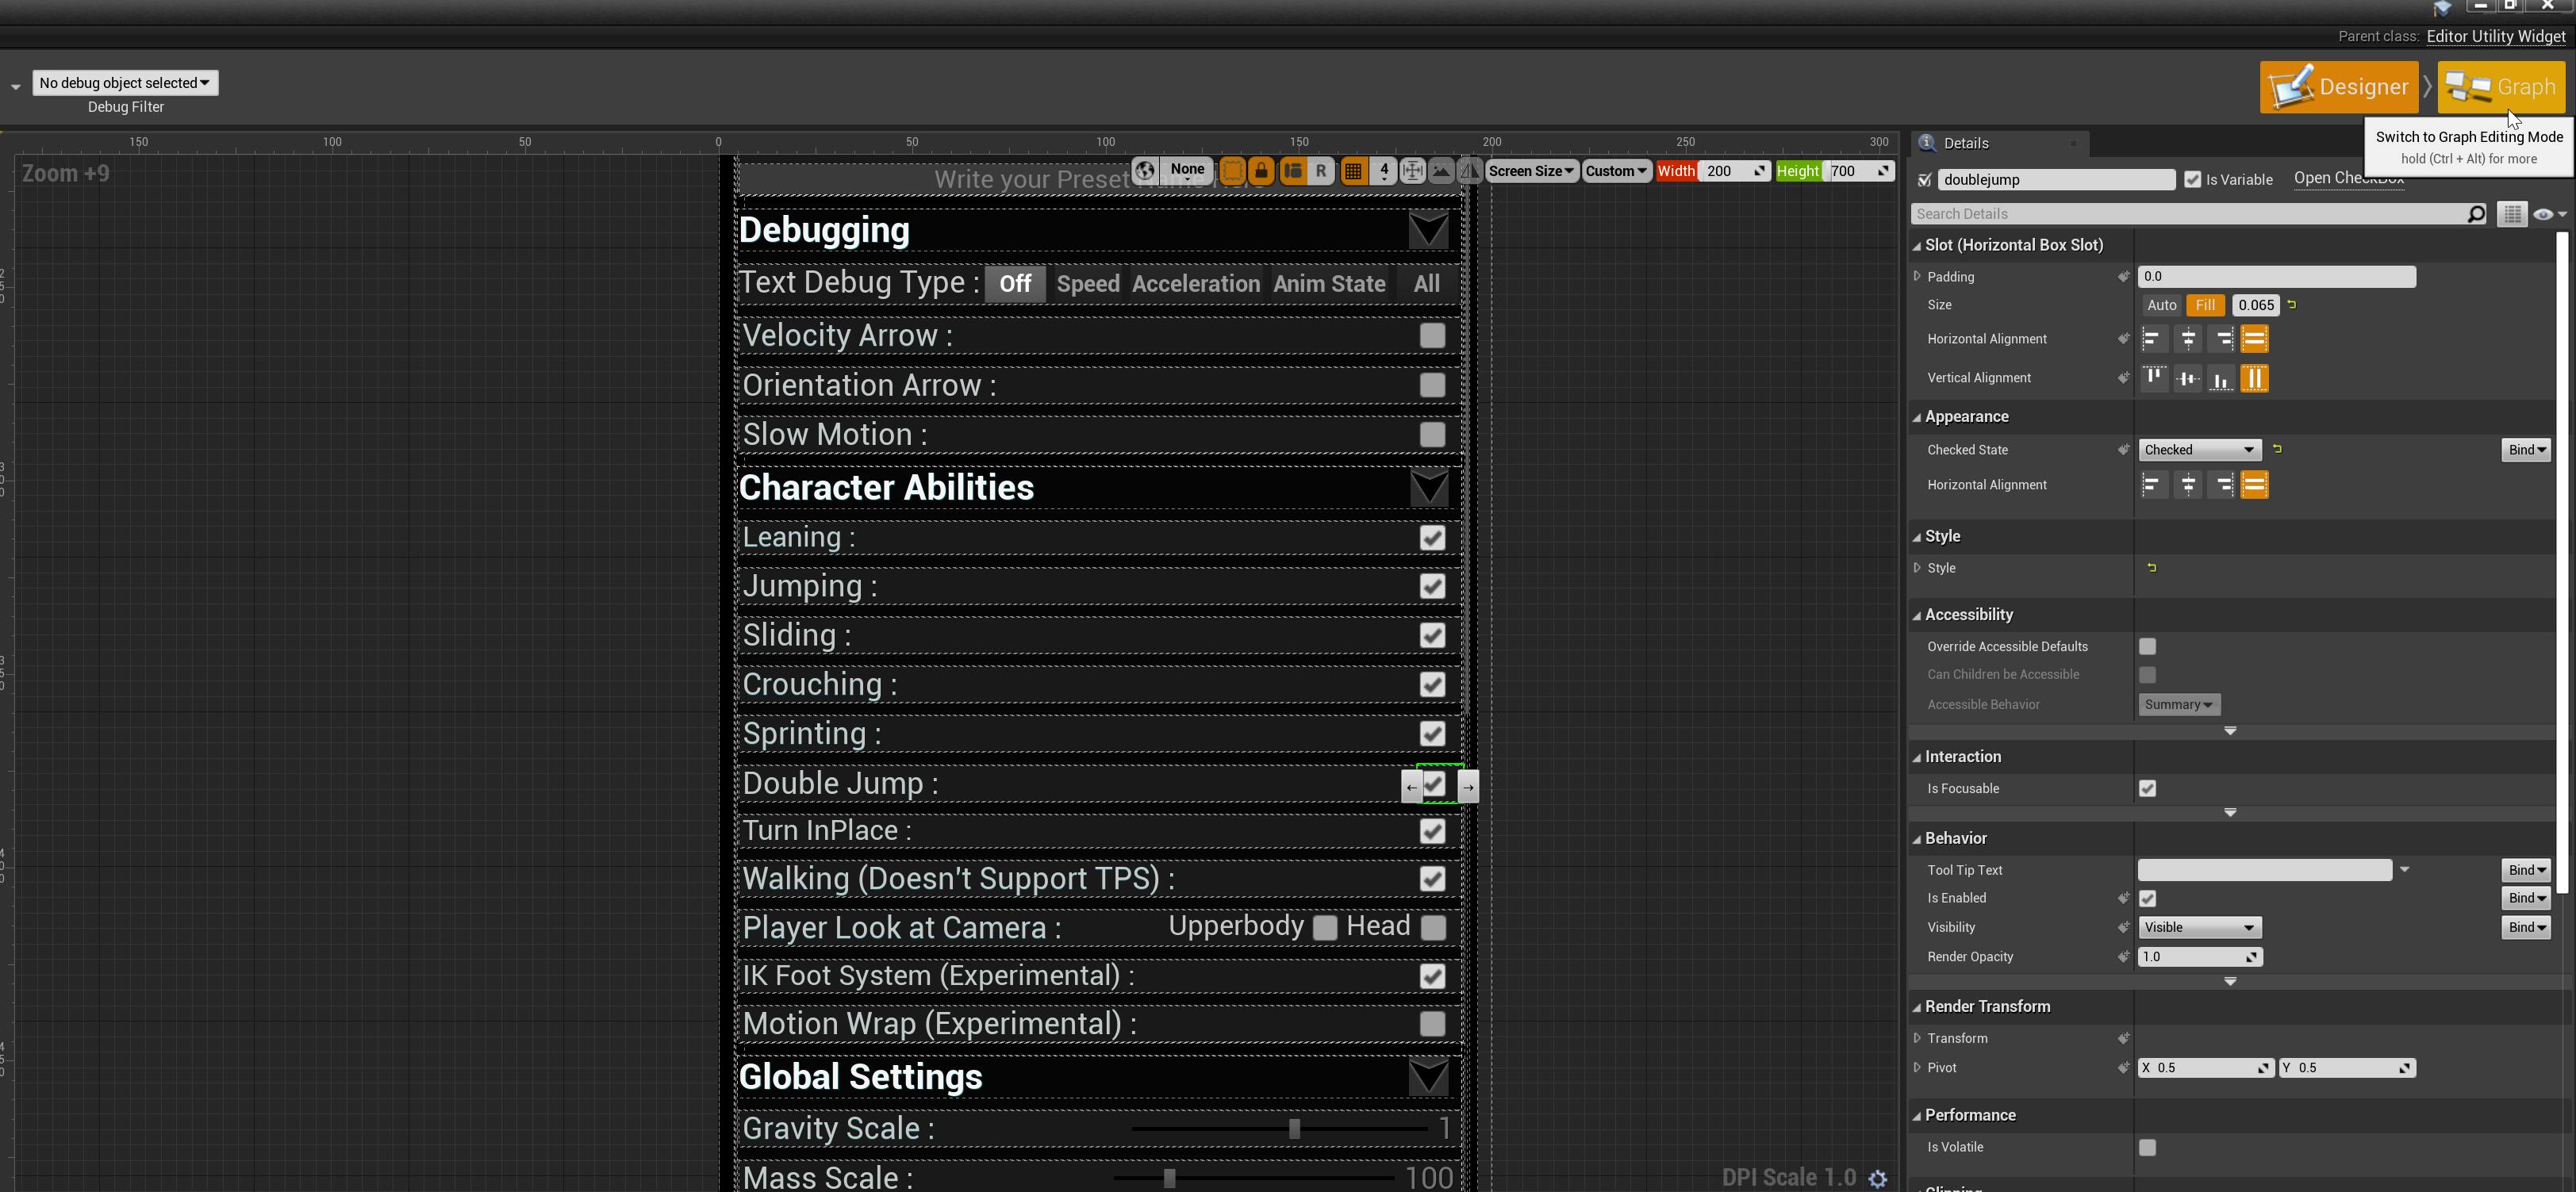This screenshot has height=1192, width=2576.
Task: Click the render transform R button
Action: [1321, 171]
